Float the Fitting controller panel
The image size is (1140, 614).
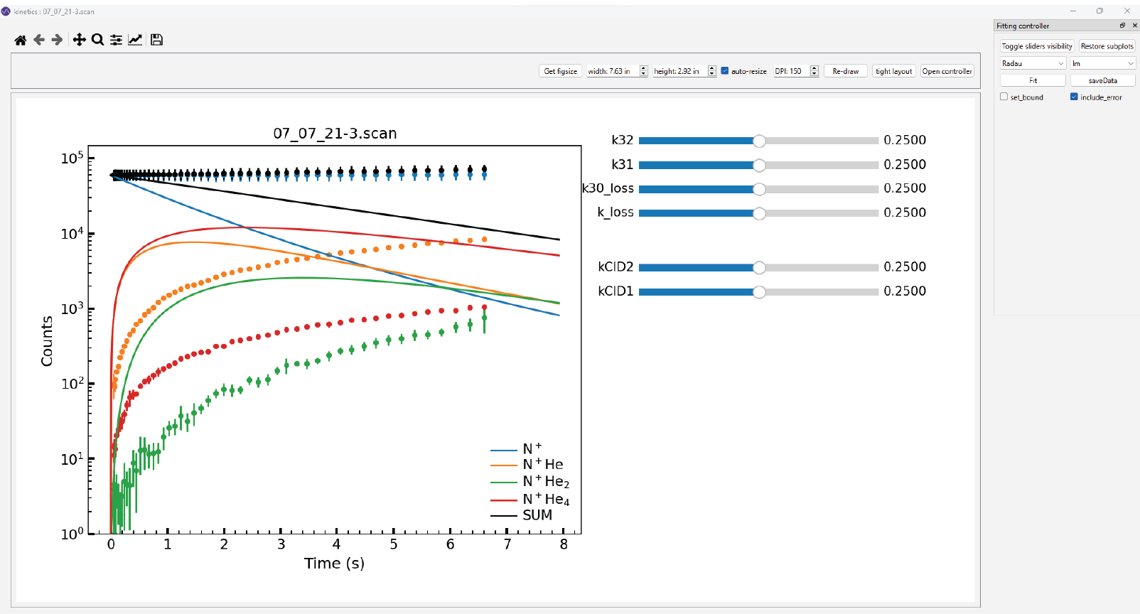[1122, 26]
